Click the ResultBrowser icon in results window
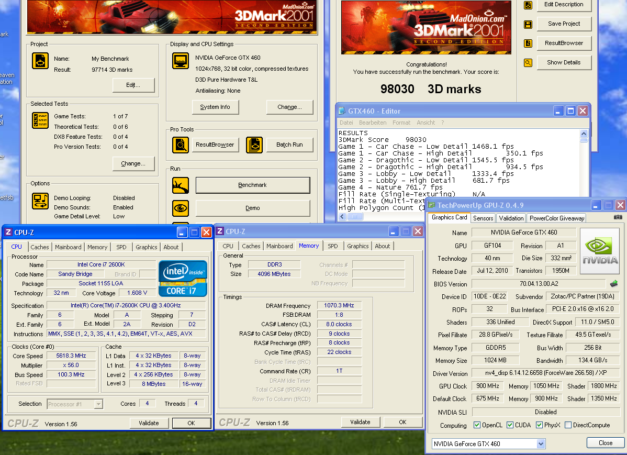 (528, 43)
